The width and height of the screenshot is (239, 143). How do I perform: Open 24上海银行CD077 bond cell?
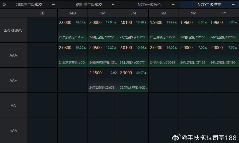click(133, 55)
